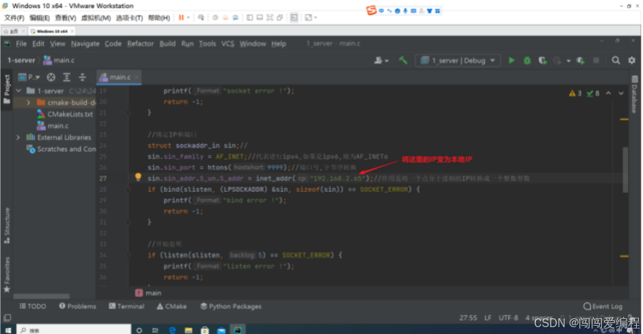Toggle the Structure tool window stripe
This screenshot has height=334, width=643.
click(7, 225)
